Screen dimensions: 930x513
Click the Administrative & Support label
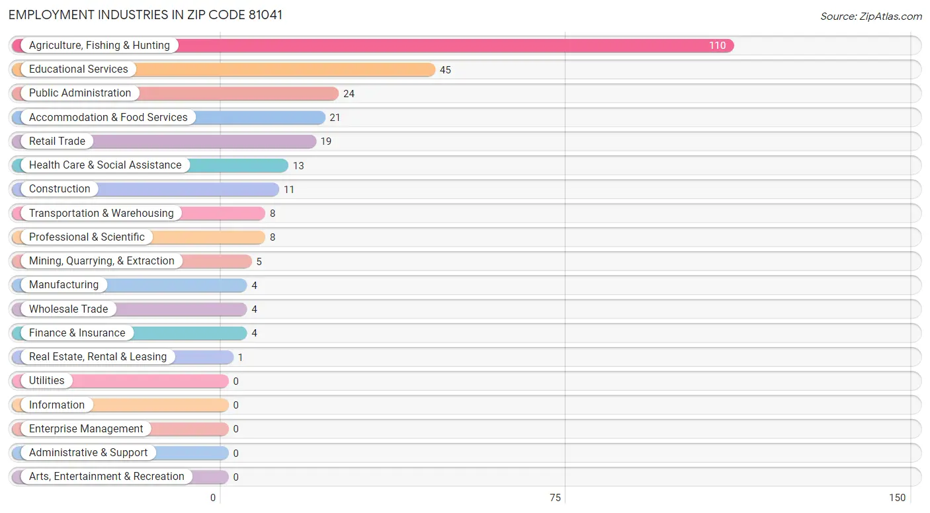point(89,453)
